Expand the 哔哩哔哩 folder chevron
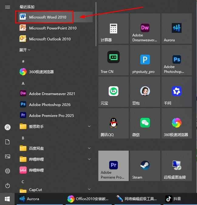 (89, 159)
